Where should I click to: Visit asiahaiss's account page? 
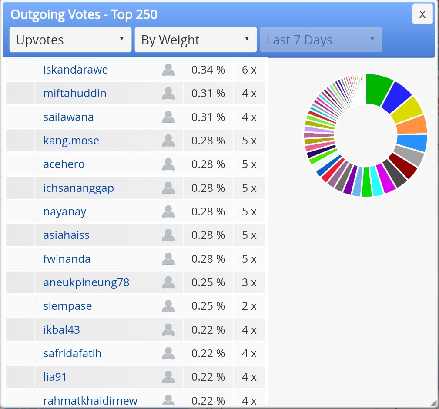[x=67, y=235]
